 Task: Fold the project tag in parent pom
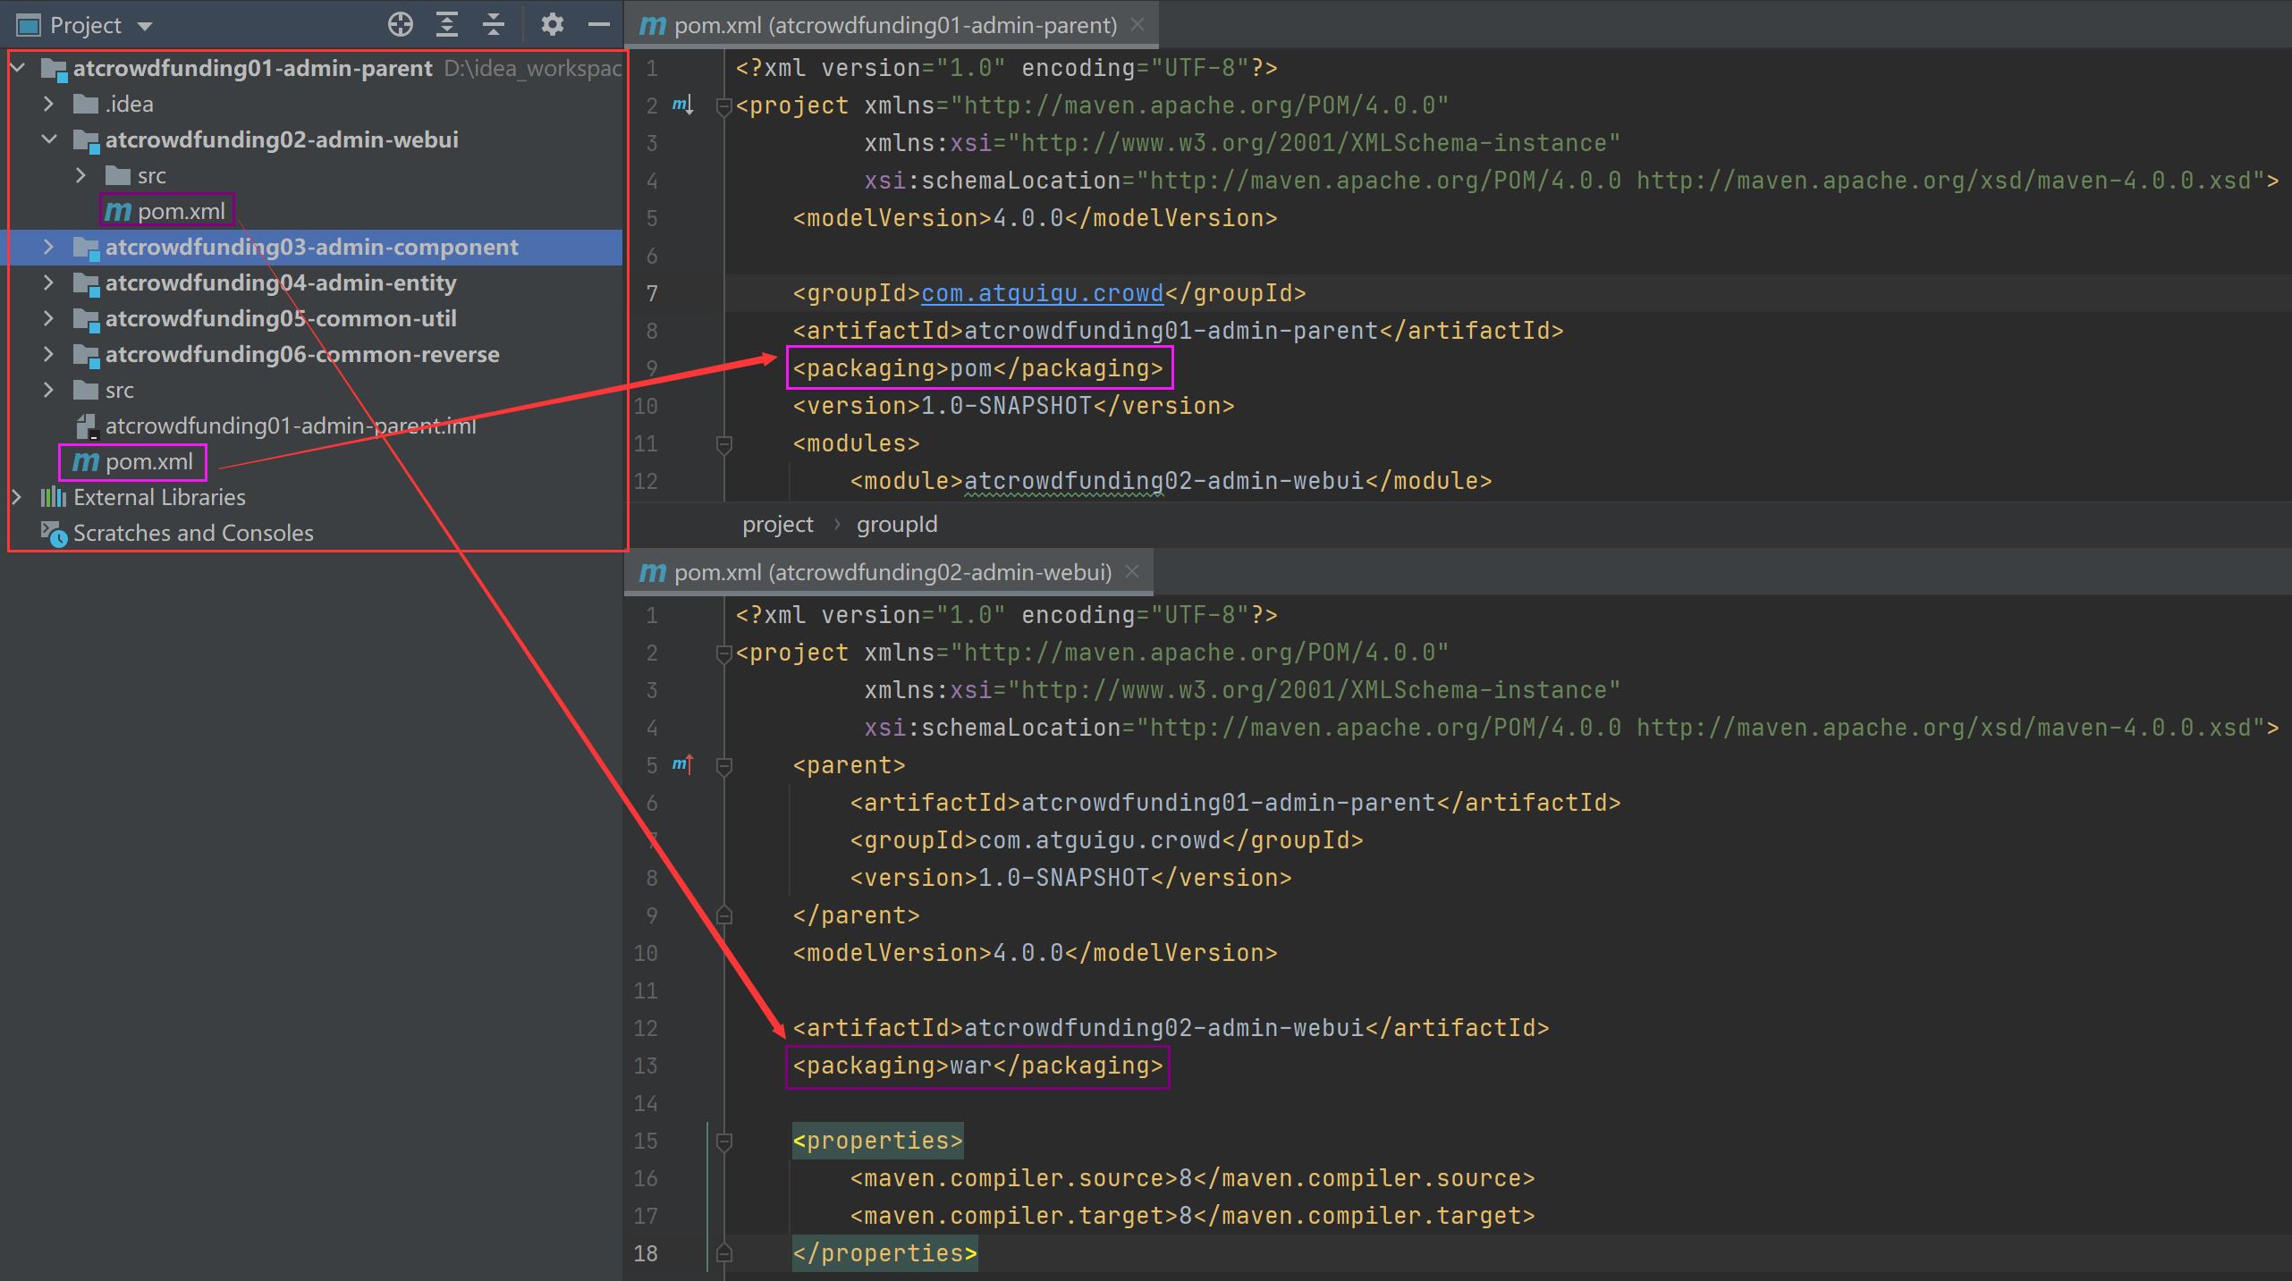pos(724,107)
